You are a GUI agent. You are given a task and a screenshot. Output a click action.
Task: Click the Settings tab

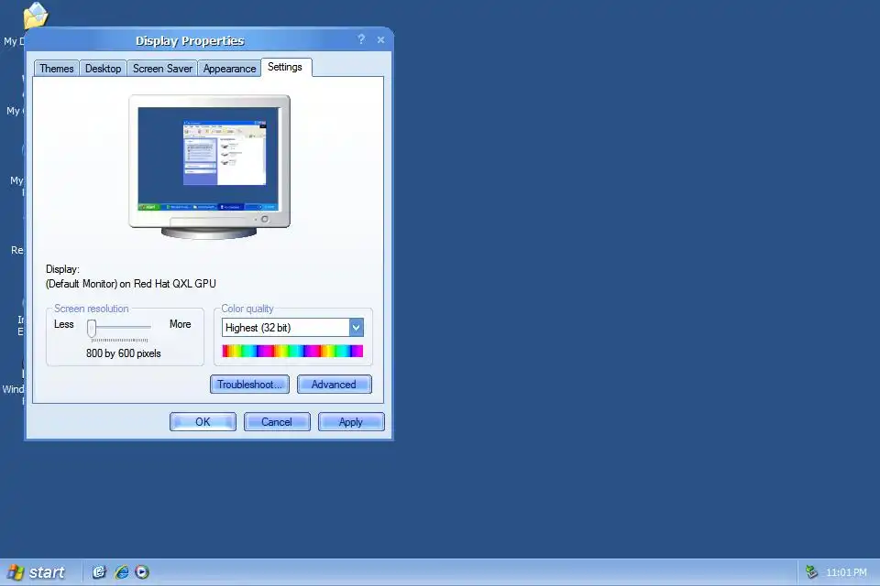[286, 67]
